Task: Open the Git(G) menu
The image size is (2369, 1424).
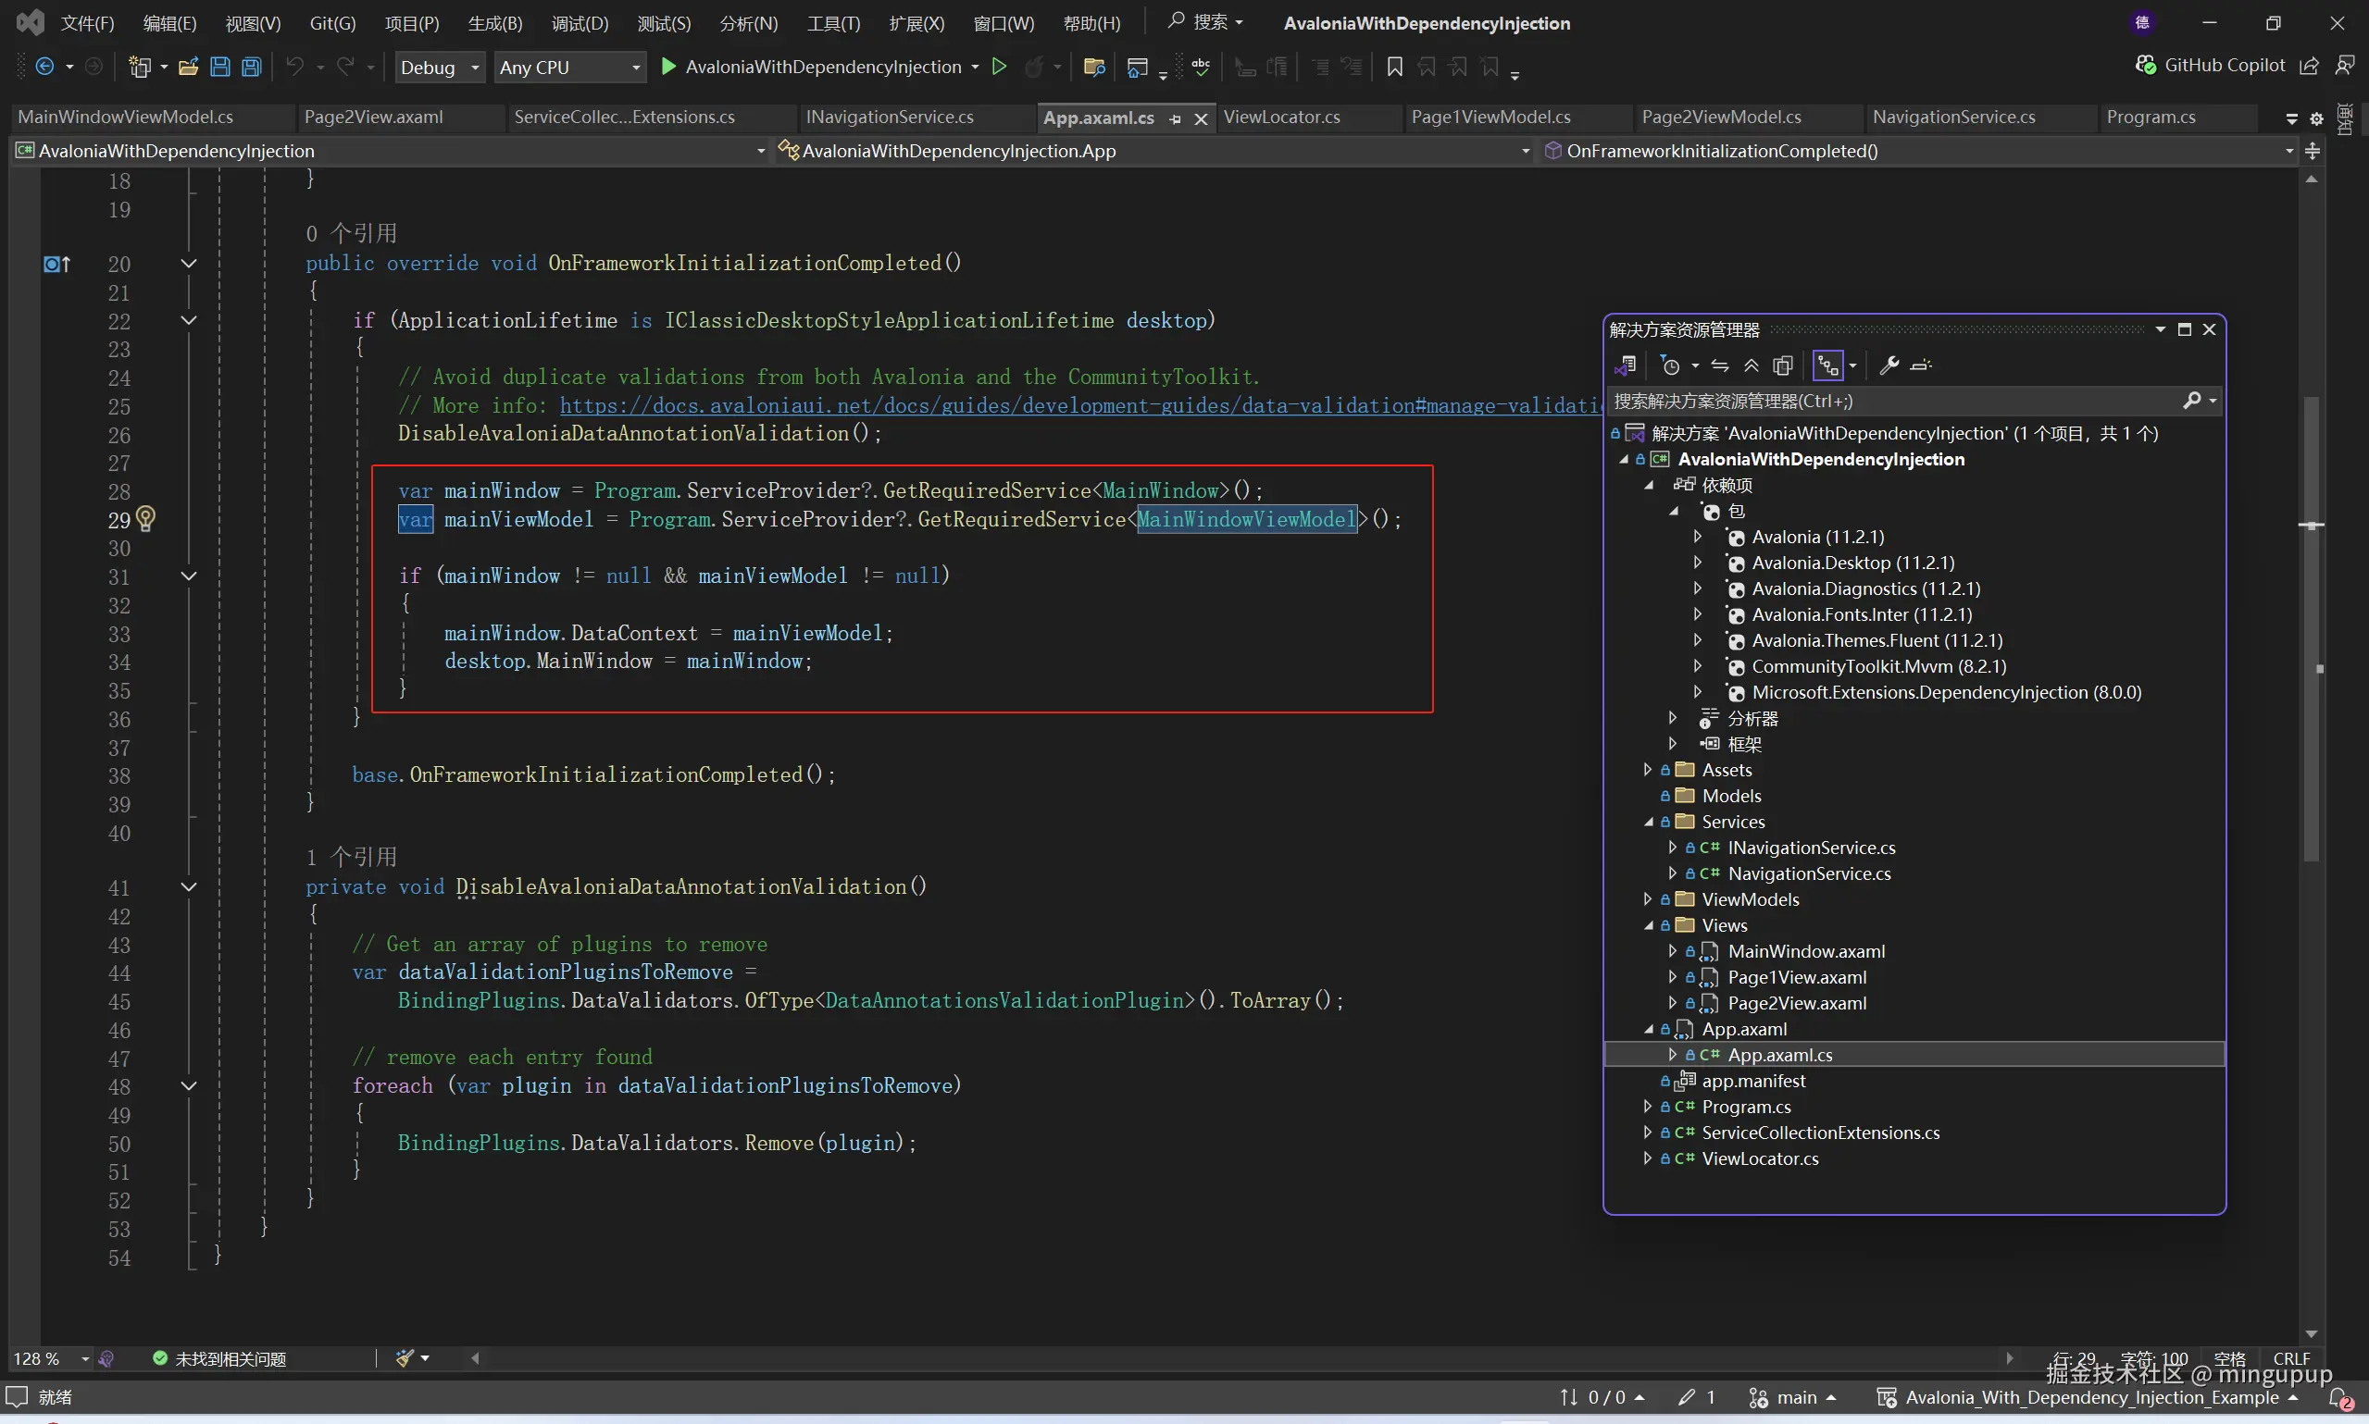Action: [x=332, y=23]
